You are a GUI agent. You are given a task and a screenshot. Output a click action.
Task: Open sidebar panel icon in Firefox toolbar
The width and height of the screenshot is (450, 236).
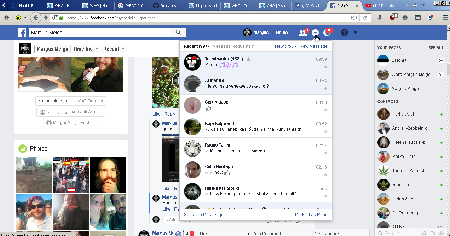(418, 18)
